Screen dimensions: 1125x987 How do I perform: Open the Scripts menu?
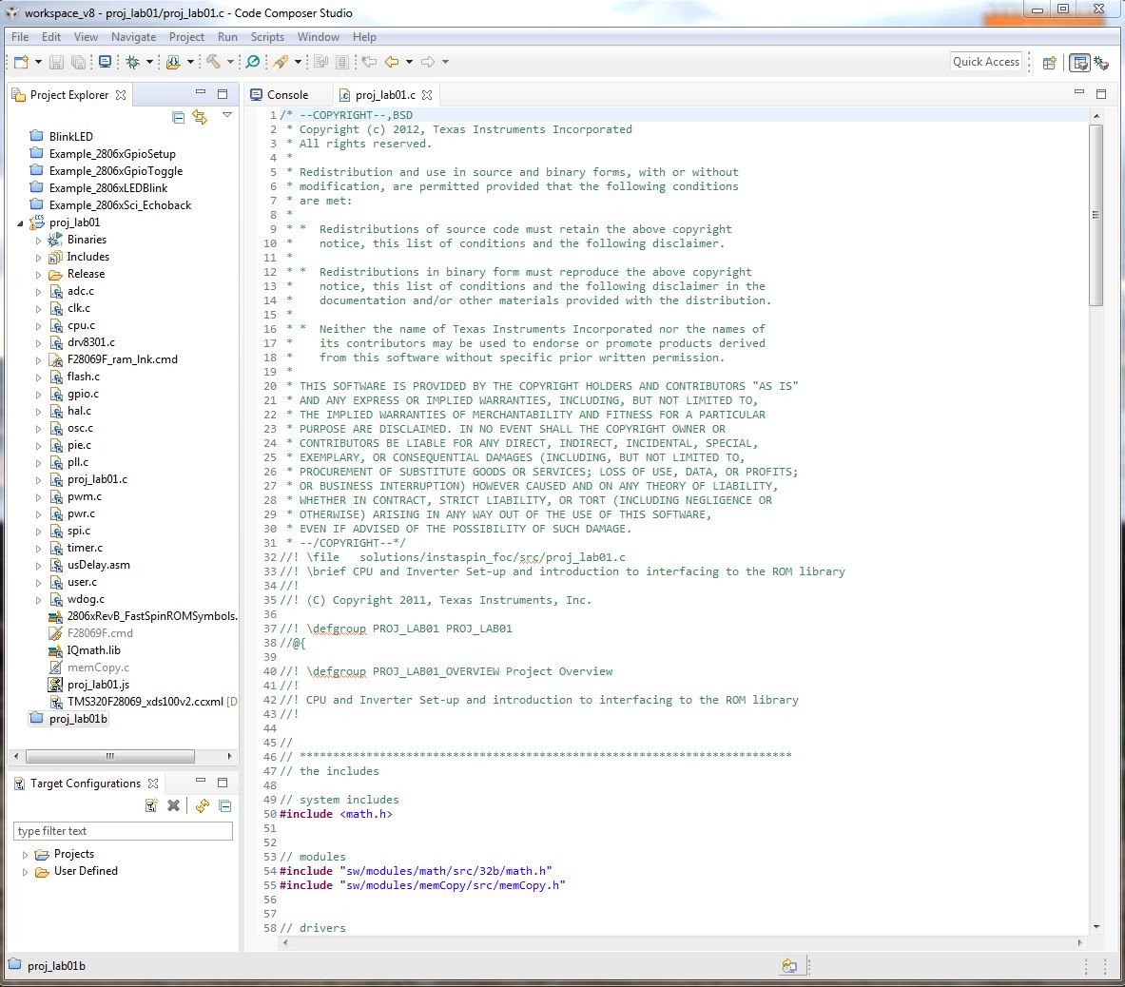coord(267,36)
